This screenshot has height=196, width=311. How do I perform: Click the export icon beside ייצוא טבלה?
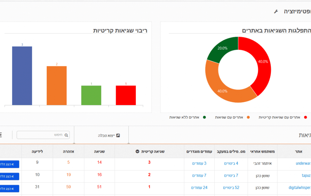118,135
